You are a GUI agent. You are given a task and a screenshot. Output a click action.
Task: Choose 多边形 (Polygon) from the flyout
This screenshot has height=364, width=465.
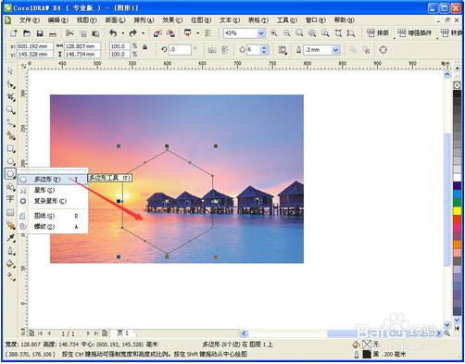53,180
